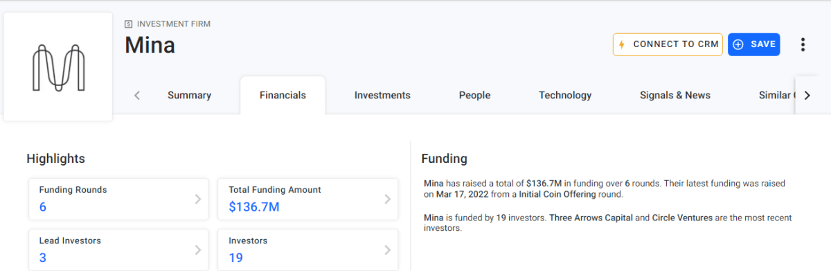Switch to the Summary tab
This screenshot has width=831, height=271.
click(x=189, y=96)
